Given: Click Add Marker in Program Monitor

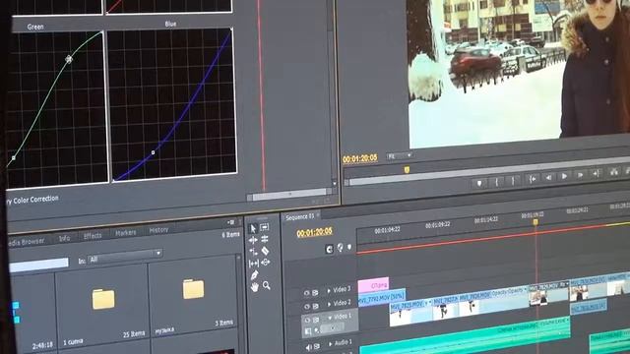Looking at the screenshot, I should tap(479, 183).
